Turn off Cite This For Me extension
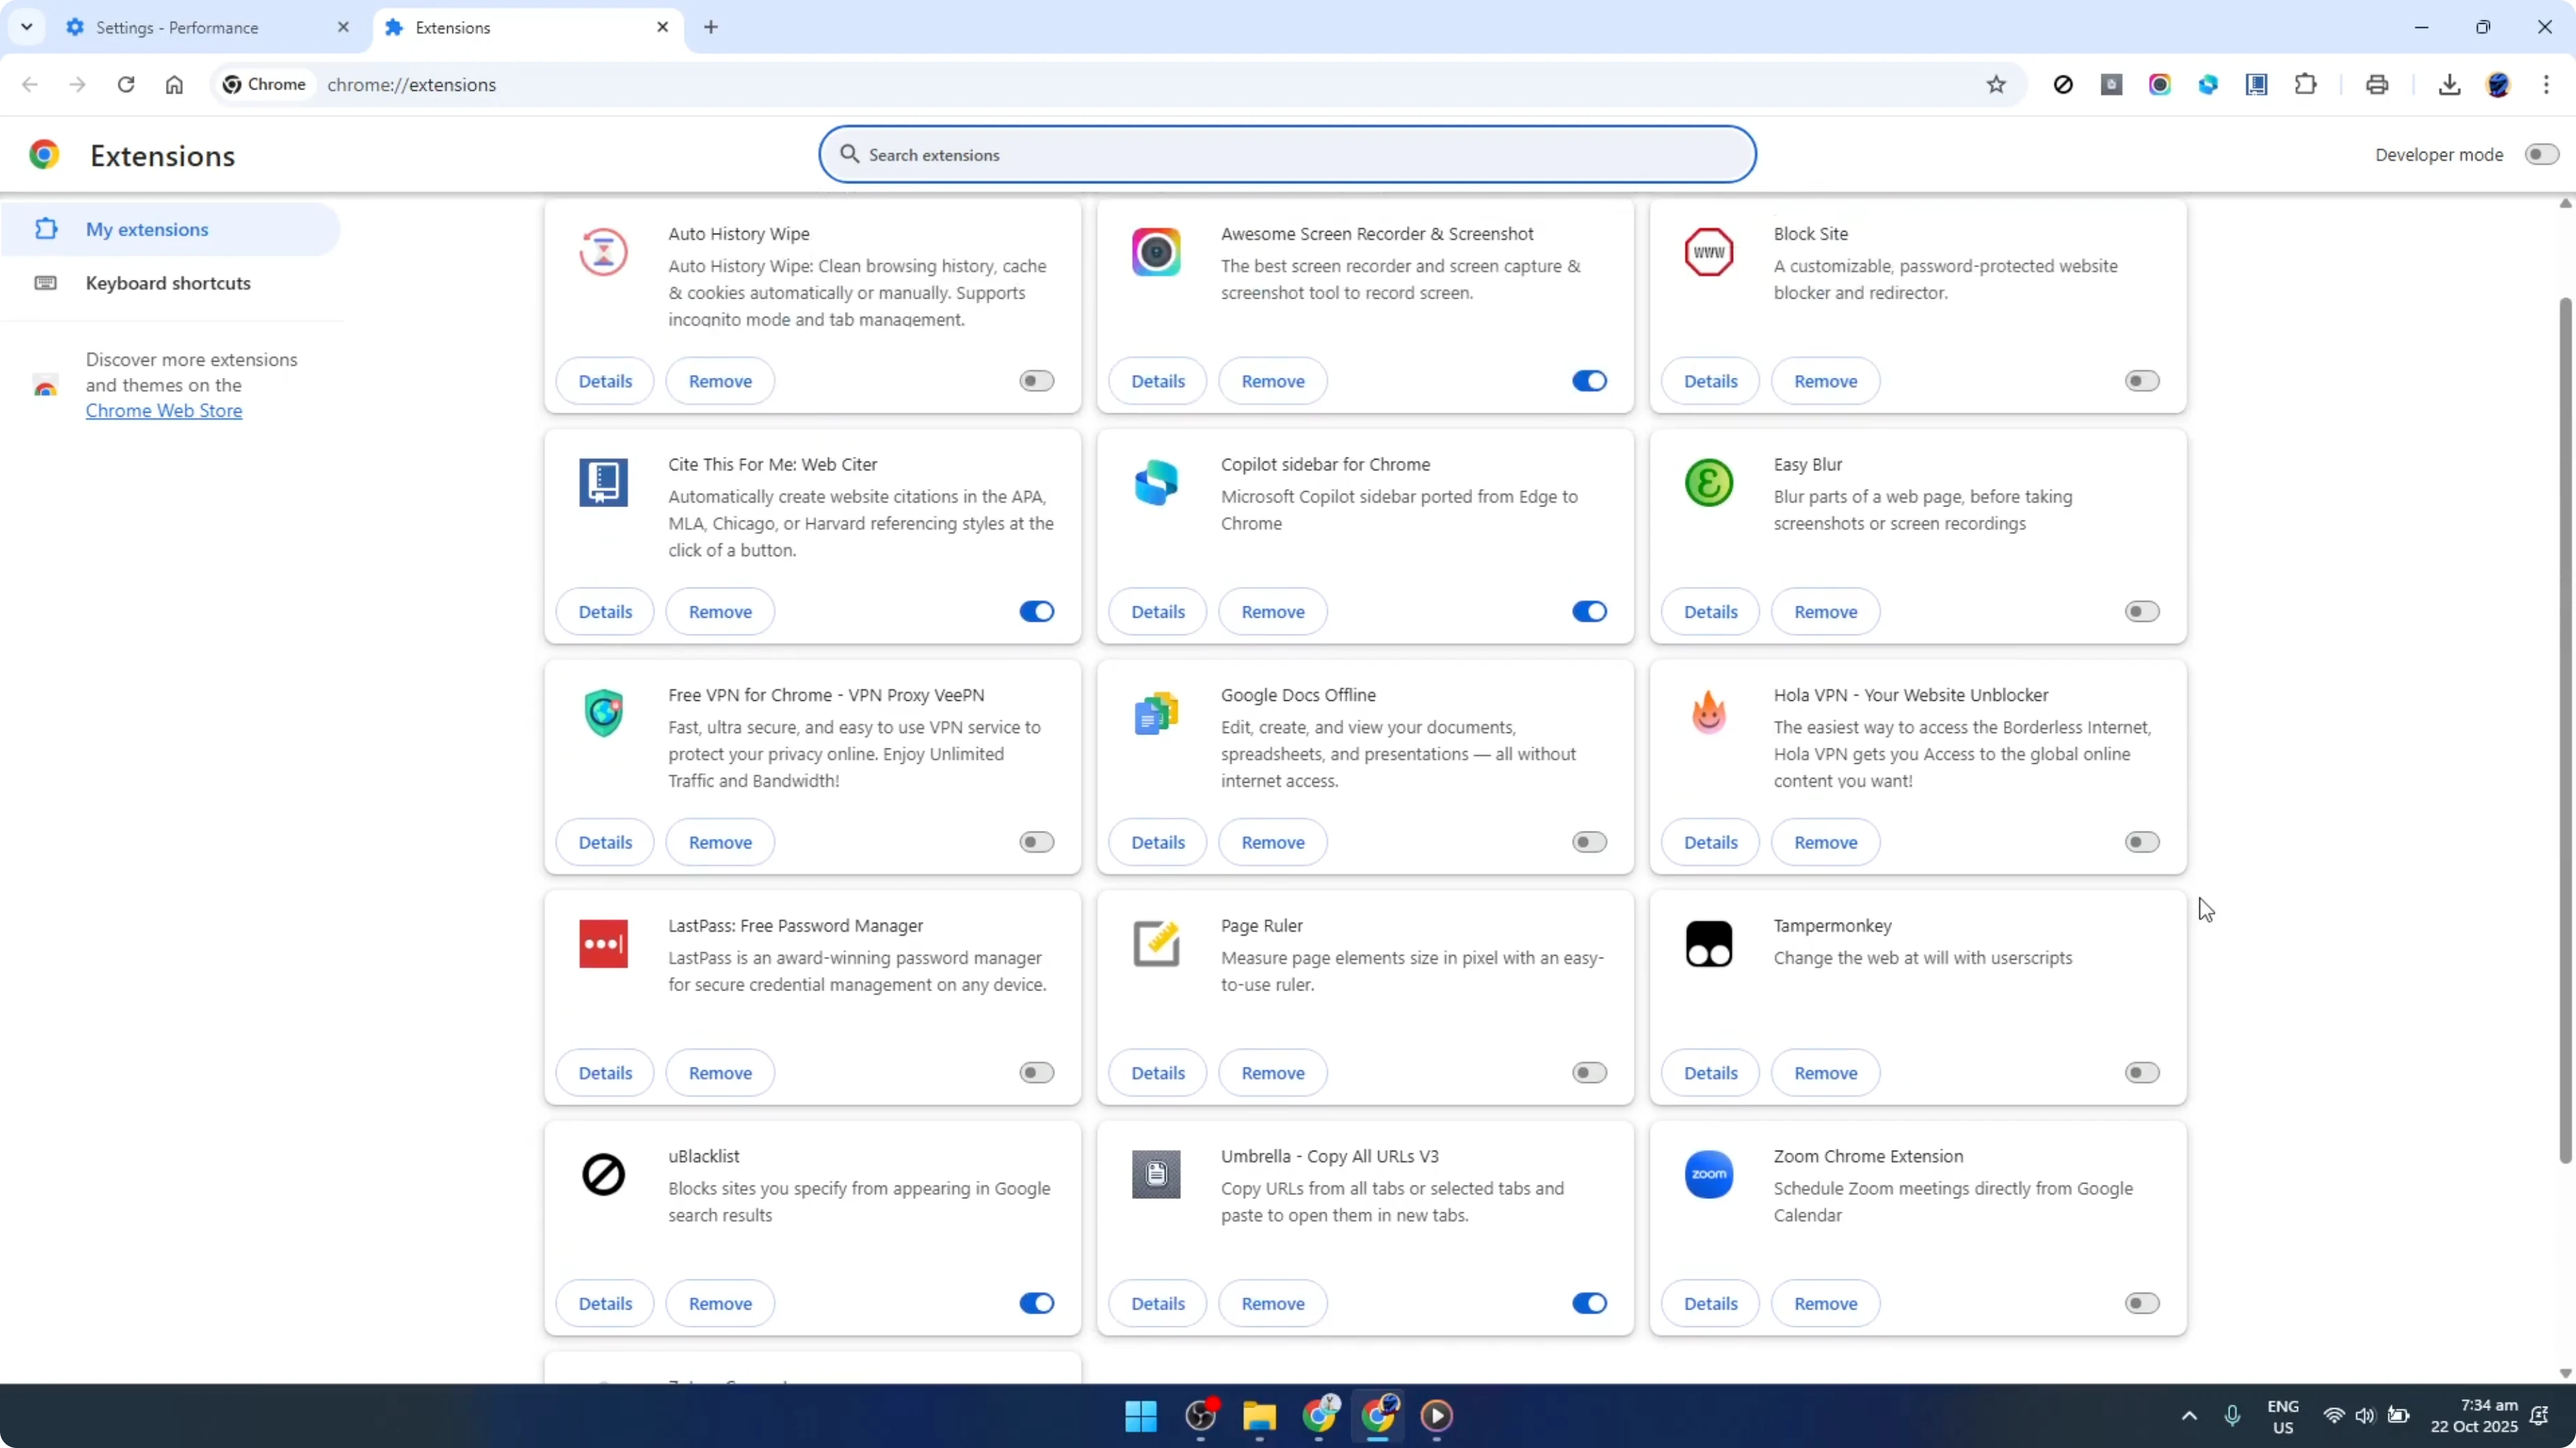2576x1448 pixels. (1036, 611)
